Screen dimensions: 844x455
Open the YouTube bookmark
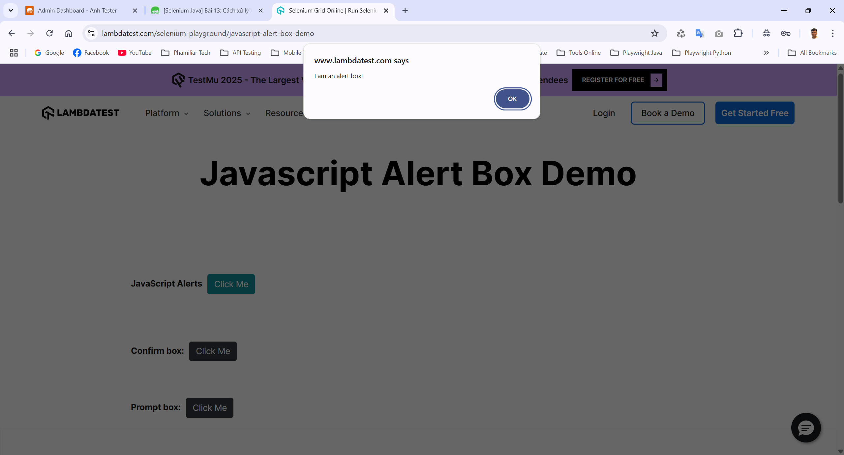[135, 53]
